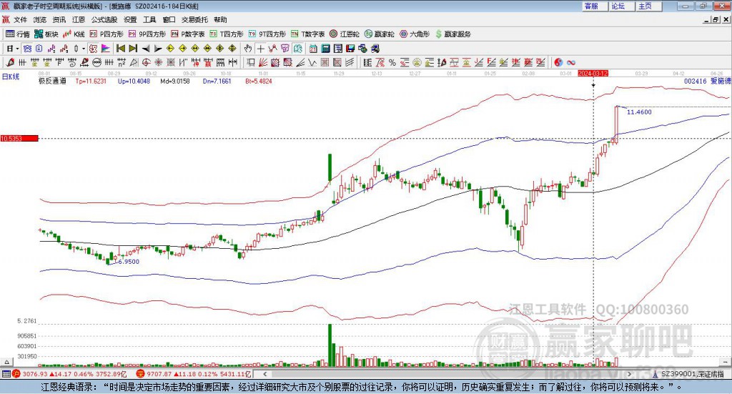This screenshot has height=394, width=732.
Task: Toggle the crosshair cursor tool
Action: pos(260,49)
